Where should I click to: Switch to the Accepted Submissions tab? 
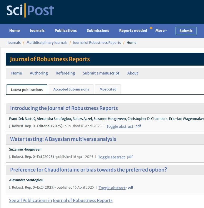(71, 89)
